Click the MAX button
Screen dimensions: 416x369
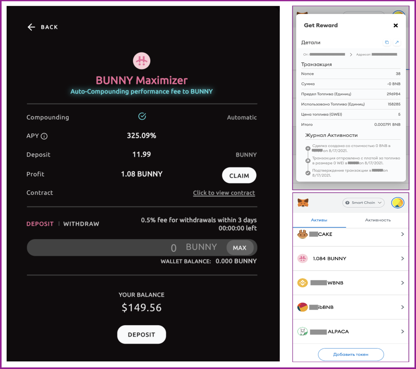[240, 248]
